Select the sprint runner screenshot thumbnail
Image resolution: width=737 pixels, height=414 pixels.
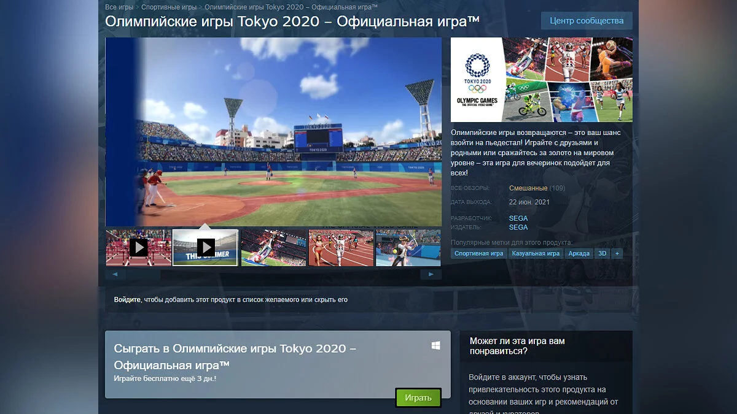[x=341, y=248]
